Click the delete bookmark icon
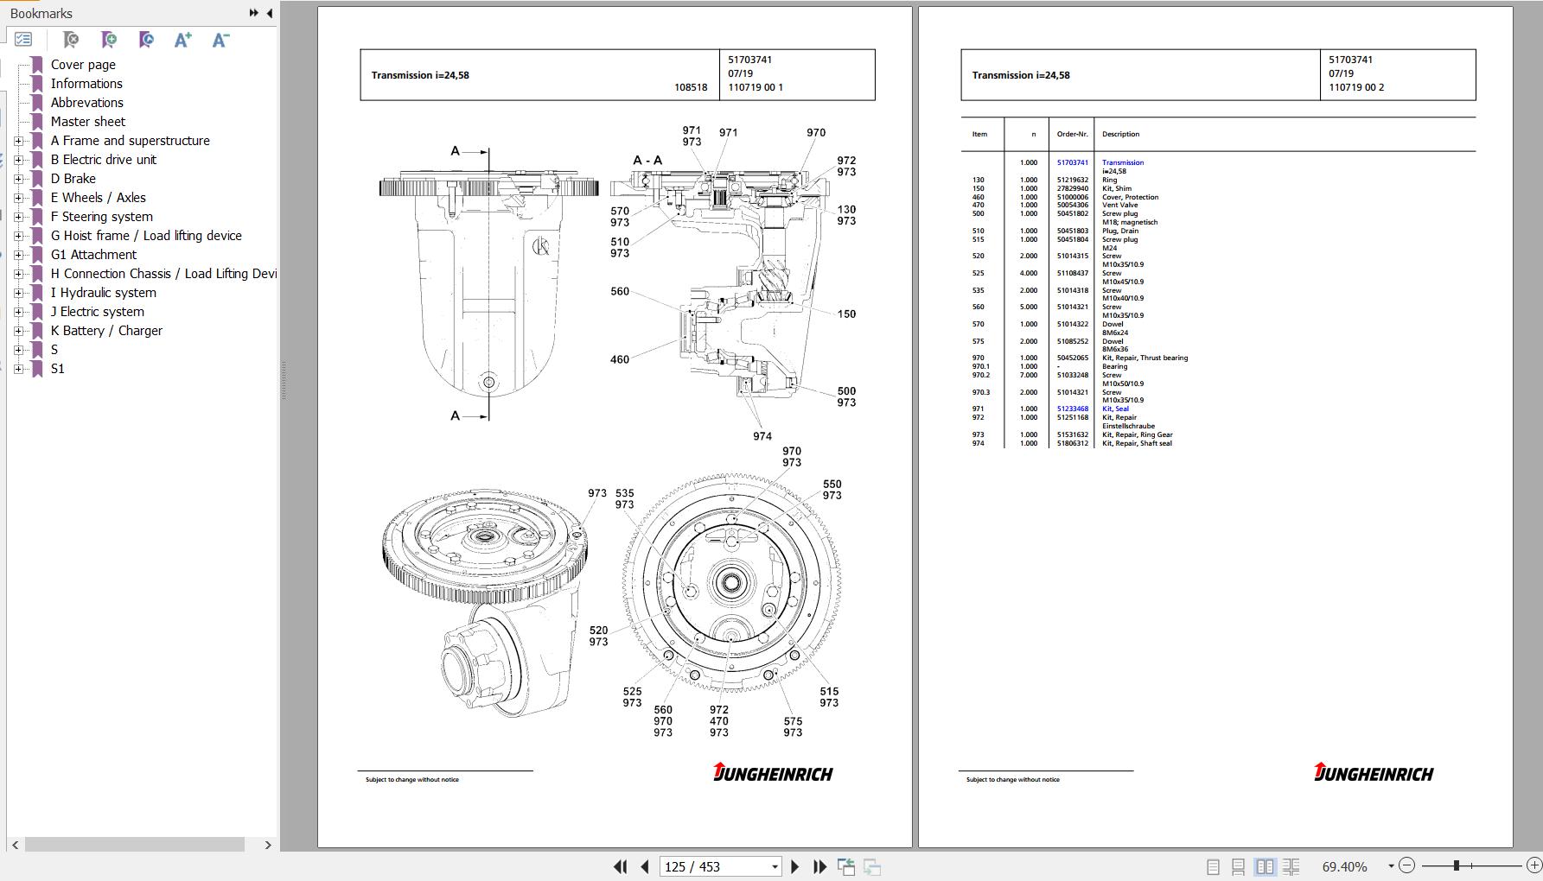 pyautogui.click(x=71, y=40)
